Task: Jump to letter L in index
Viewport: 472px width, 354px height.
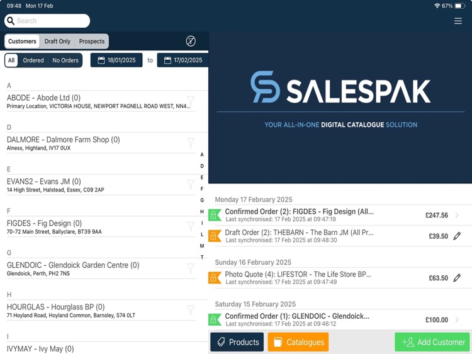Action: (x=202, y=234)
